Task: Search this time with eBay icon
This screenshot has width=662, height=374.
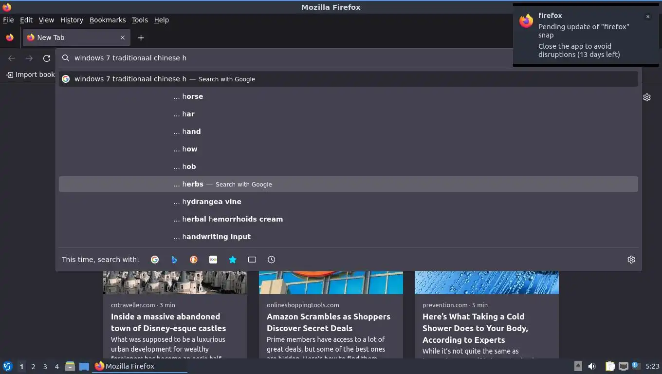Action: click(213, 260)
